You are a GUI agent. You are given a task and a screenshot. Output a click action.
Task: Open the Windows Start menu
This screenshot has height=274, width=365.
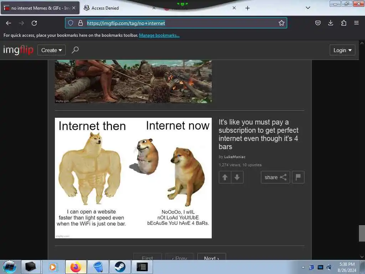10,267
